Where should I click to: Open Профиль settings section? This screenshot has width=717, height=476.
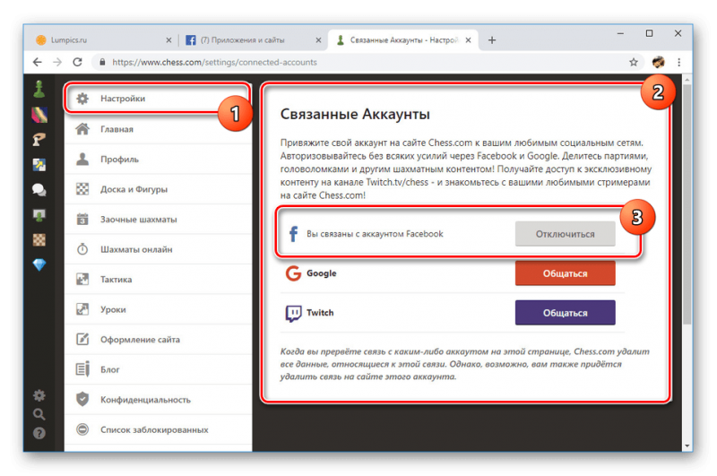tap(159, 160)
